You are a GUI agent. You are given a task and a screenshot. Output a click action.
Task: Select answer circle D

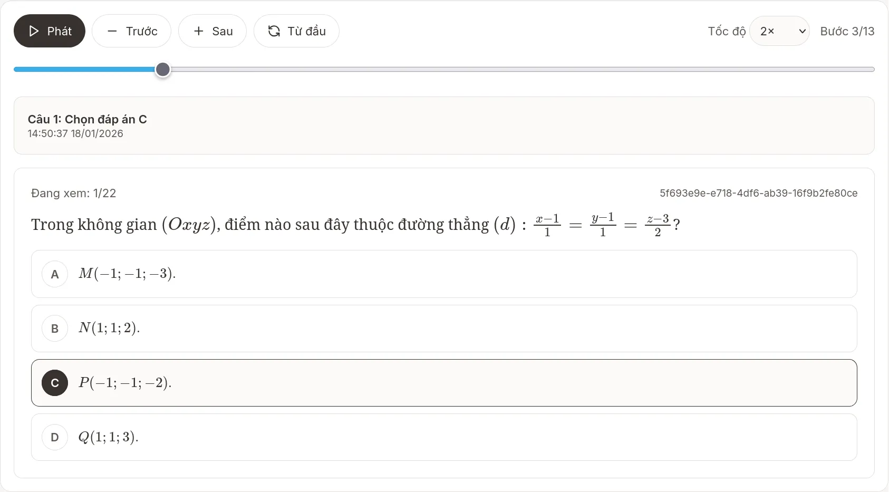55,437
